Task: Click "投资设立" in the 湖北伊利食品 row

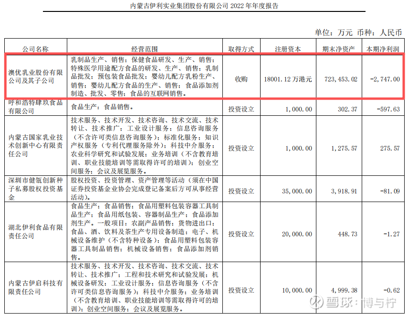Action: click(x=241, y=234)
